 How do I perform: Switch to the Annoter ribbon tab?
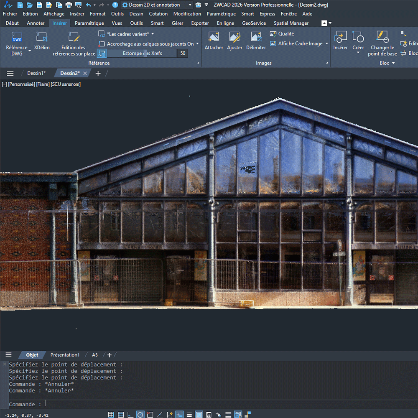pos(36,23)
